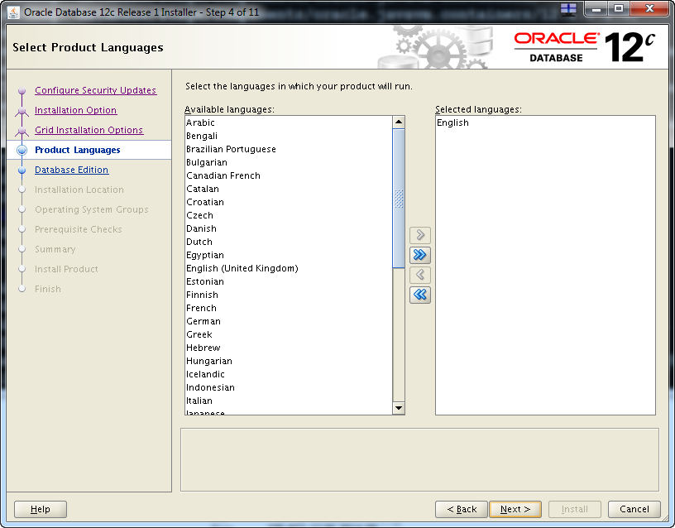Image resolution: width=675 pixels, height=528 pixels.
Task: Select English (United Kingdom) entry
Action: pos(289,268)
